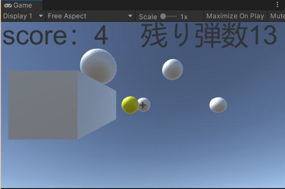285x189 pixels.
Task: Click the white sphere below 残り弾数13
Action: click(172, 69)
